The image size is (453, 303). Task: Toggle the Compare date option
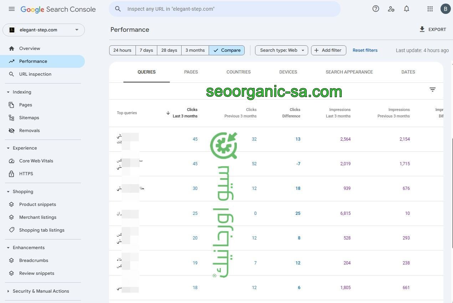click(227, 50)
